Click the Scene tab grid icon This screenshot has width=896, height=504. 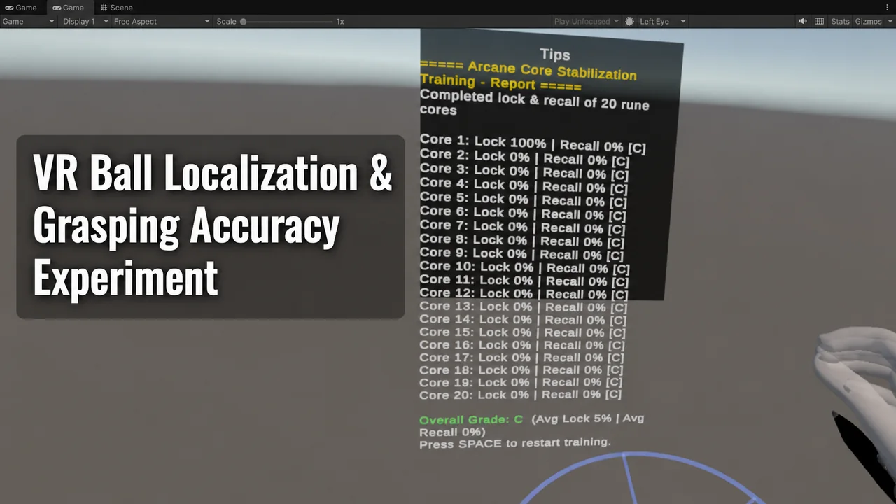104,8
